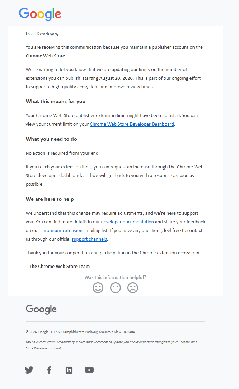
Task: Click the gray Google logo in footer
Action: [41, 309]
